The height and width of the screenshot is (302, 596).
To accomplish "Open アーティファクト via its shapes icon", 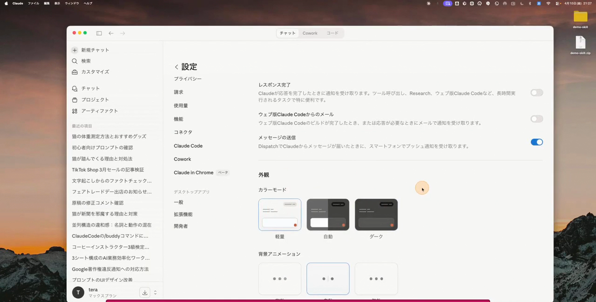I will pyautogui.click(x=74, y=111).
